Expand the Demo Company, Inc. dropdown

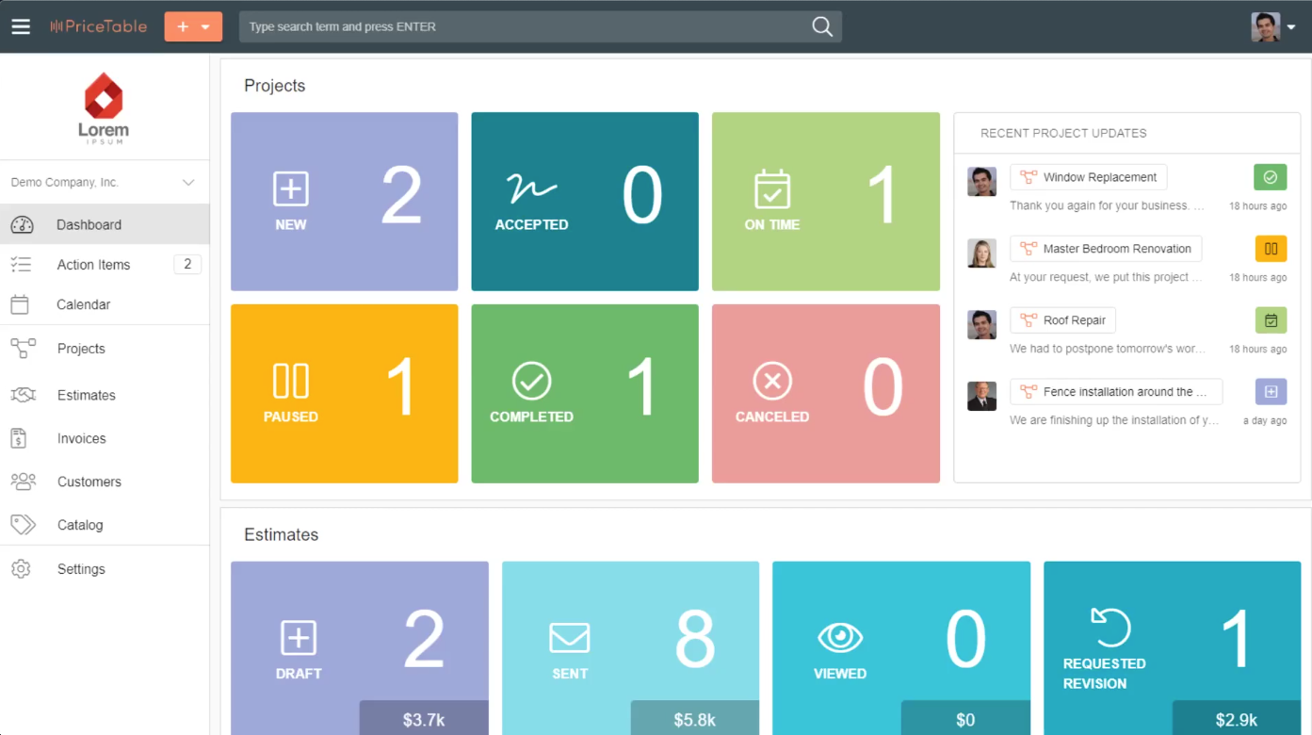coord(187,182)
